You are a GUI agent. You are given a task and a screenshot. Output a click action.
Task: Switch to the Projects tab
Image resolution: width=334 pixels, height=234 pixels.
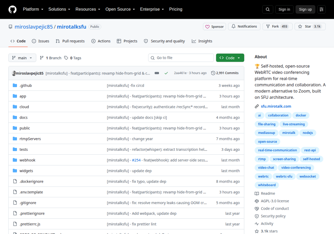[x=127, y=41]
